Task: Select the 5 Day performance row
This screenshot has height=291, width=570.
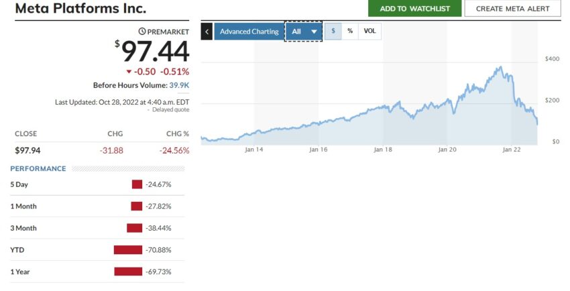Action: point(97,184)
